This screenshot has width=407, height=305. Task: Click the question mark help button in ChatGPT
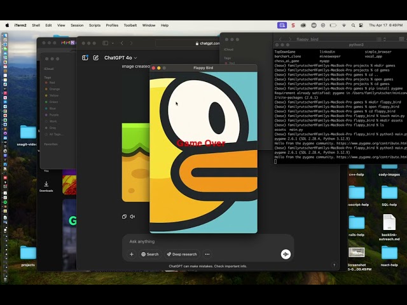(334, 265)
